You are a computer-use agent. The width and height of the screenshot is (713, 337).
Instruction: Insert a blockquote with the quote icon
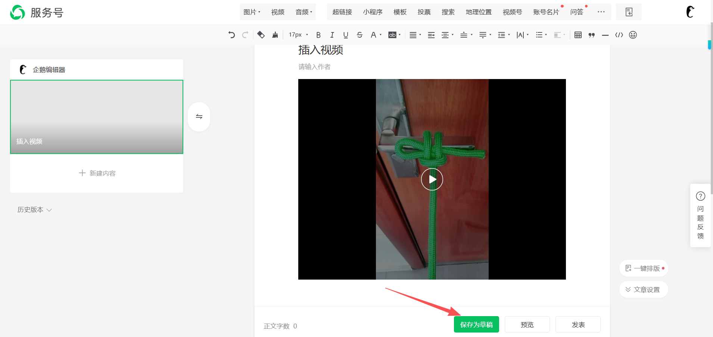click(592, 35)
